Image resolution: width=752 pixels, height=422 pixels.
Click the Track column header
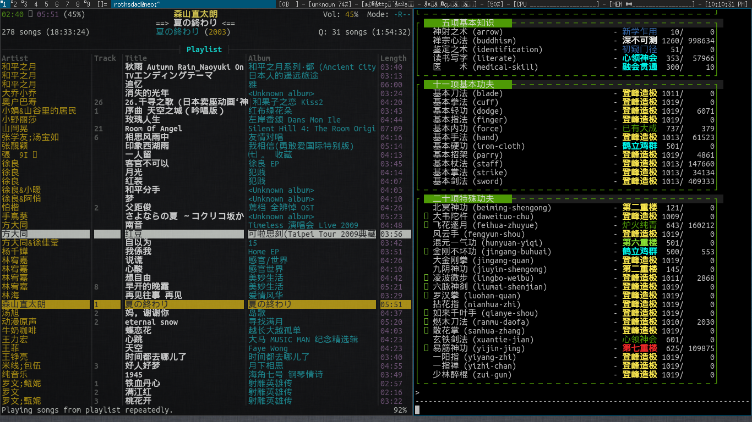coord(105,58)
